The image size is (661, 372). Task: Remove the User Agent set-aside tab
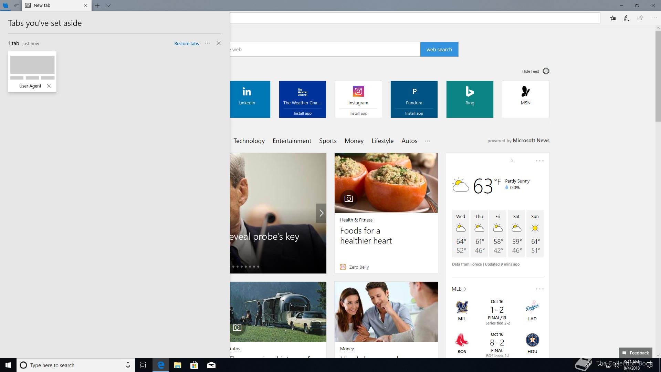point(49,86)
